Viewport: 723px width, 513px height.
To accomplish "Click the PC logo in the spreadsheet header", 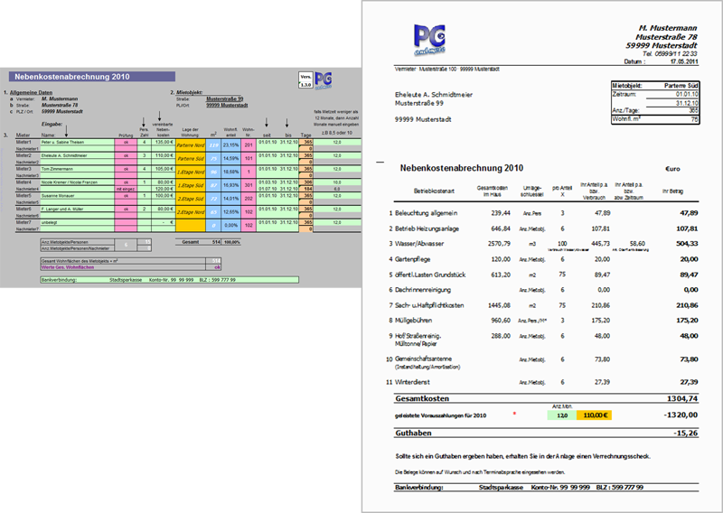I will tap(324, 80).
